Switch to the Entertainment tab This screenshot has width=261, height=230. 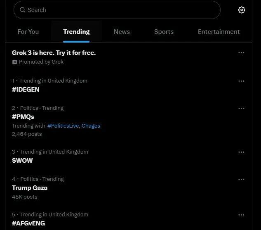(219, 32)
